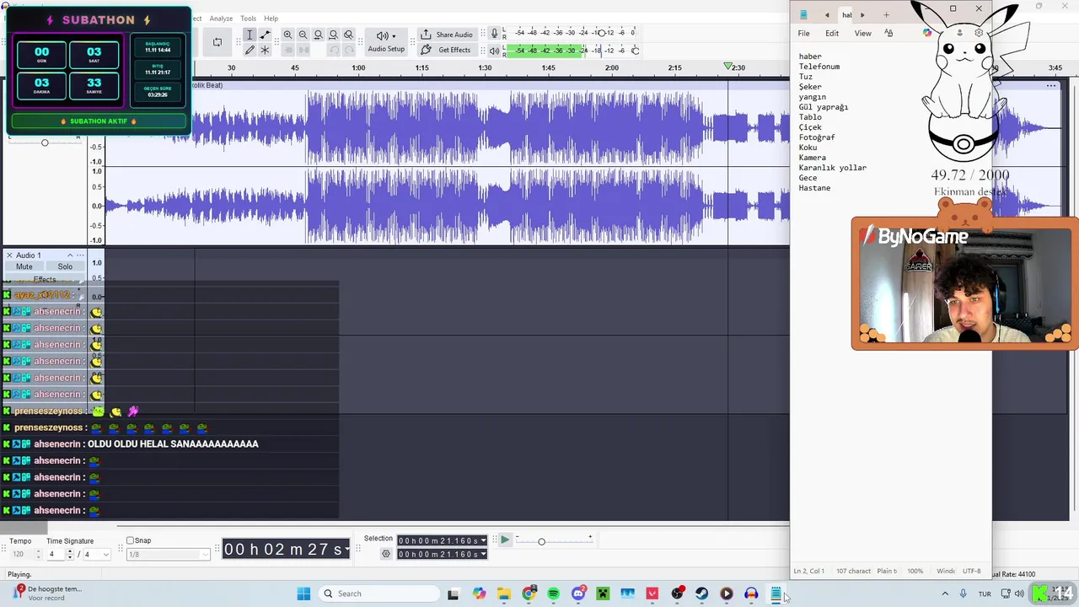1079x607 pixels.
Task: Open the Windows Start menu
Action: tap(303, 594)
